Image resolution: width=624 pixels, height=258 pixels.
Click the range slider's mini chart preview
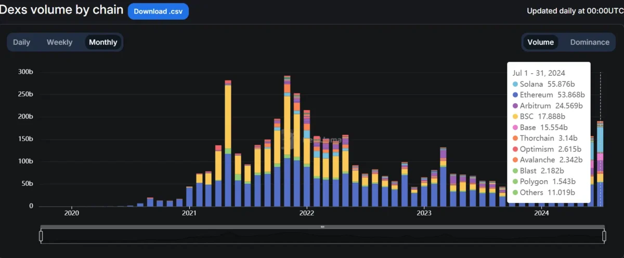pos(322,237)
